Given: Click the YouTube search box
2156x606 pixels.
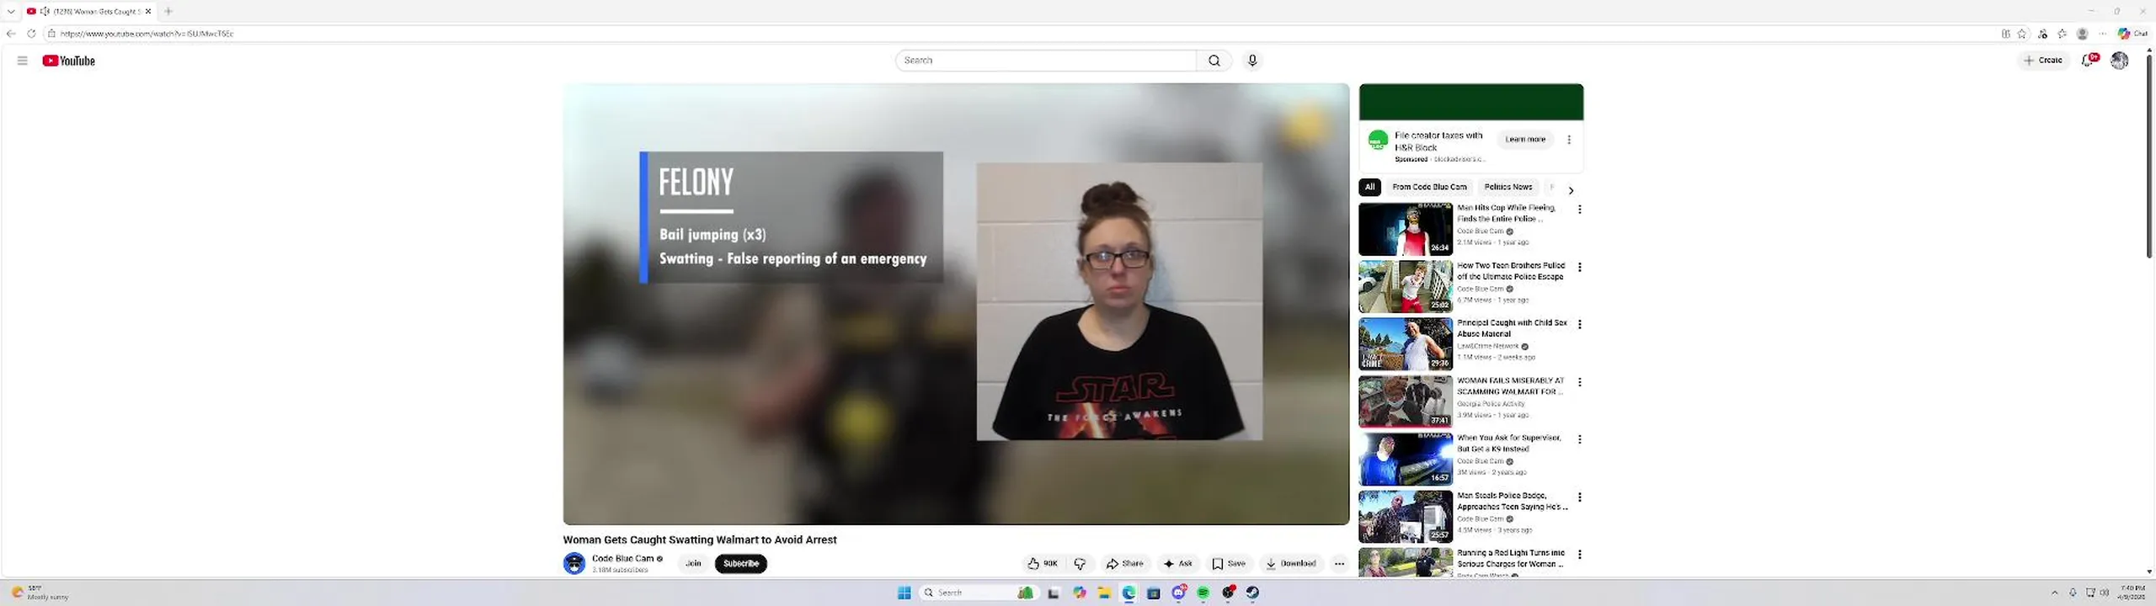Looking at the screenshot, I should [1045, 61].
